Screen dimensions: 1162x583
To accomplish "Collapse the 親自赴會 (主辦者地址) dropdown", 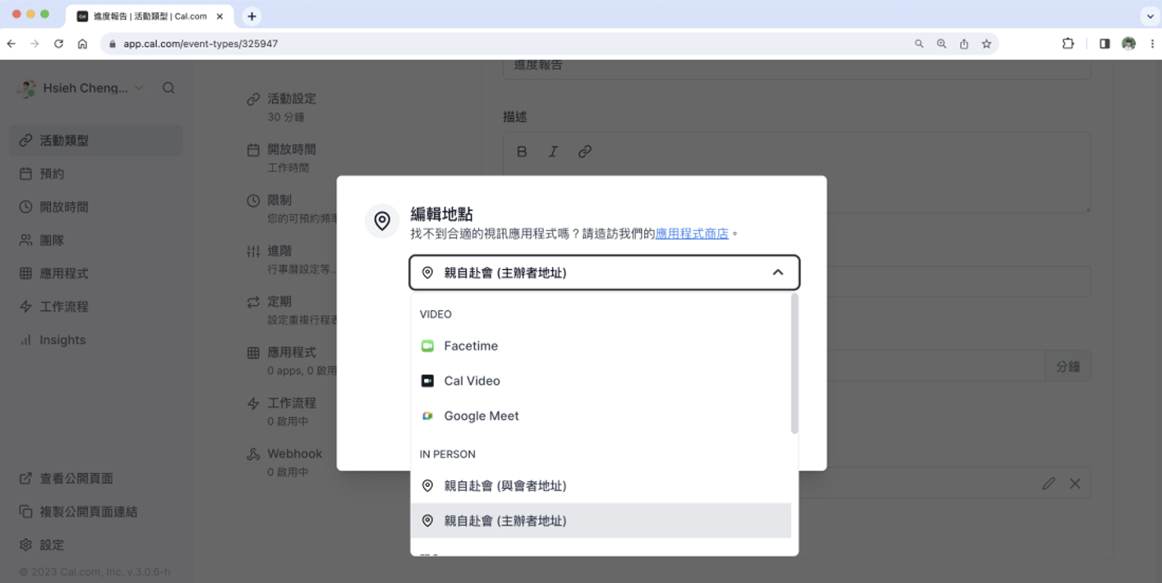I will [777, 272].
